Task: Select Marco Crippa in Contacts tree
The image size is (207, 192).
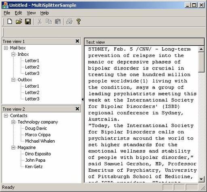Action: click(38, 135)
